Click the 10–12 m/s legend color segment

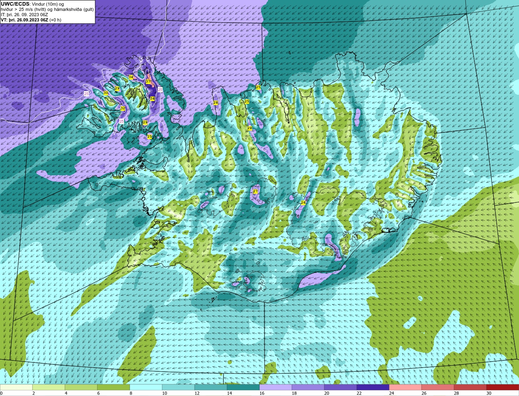click(x=178, y=387)
